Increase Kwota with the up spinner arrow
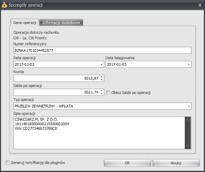205x172 pixels. click(102, 77)
